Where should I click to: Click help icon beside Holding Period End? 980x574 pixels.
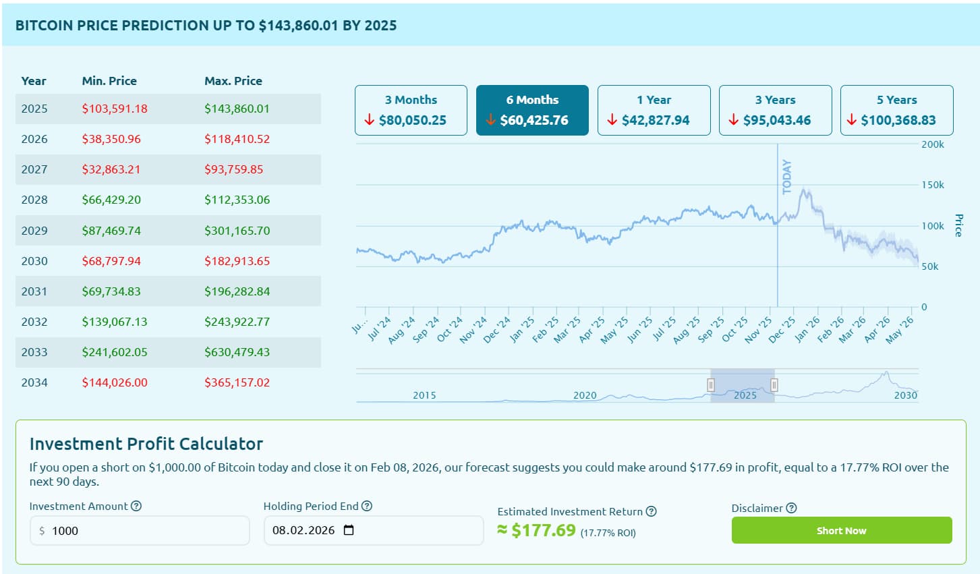tap(367, 506)
